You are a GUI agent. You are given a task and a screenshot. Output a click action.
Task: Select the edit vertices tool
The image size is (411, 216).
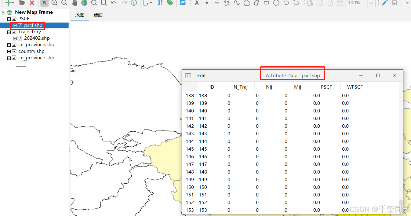(296, 3)
